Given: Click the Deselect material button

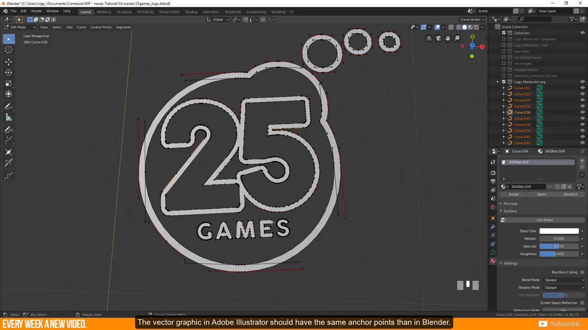Looking at the screenshot, I should coord(571,194).
